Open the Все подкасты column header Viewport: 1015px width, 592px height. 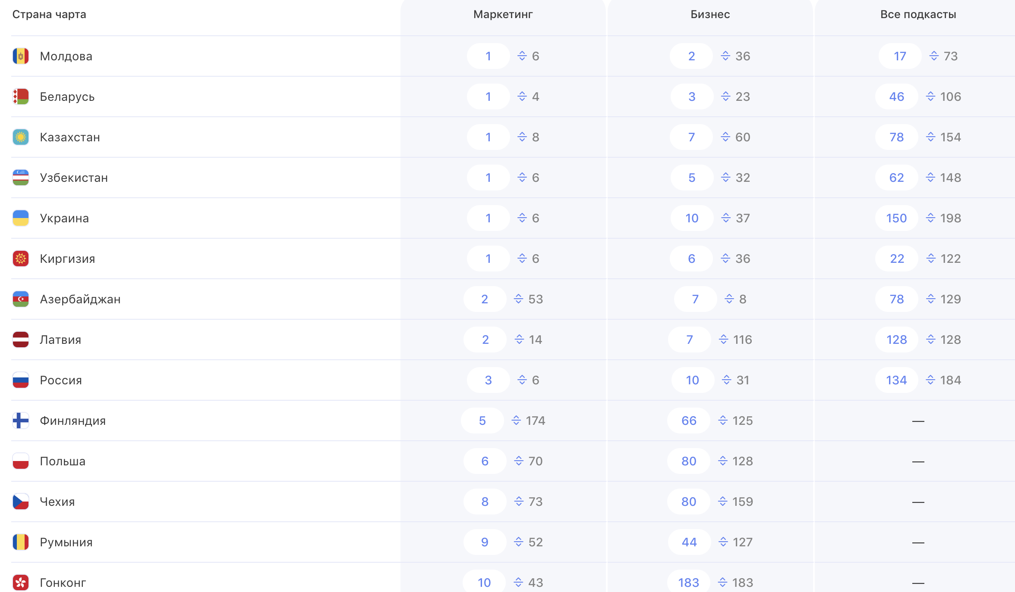coord(918,15)
